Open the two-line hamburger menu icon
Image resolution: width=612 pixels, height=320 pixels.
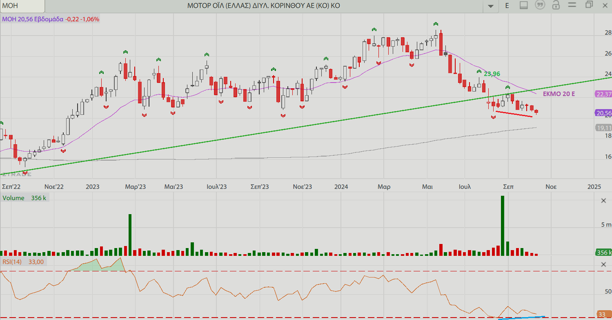coord(572,5)
